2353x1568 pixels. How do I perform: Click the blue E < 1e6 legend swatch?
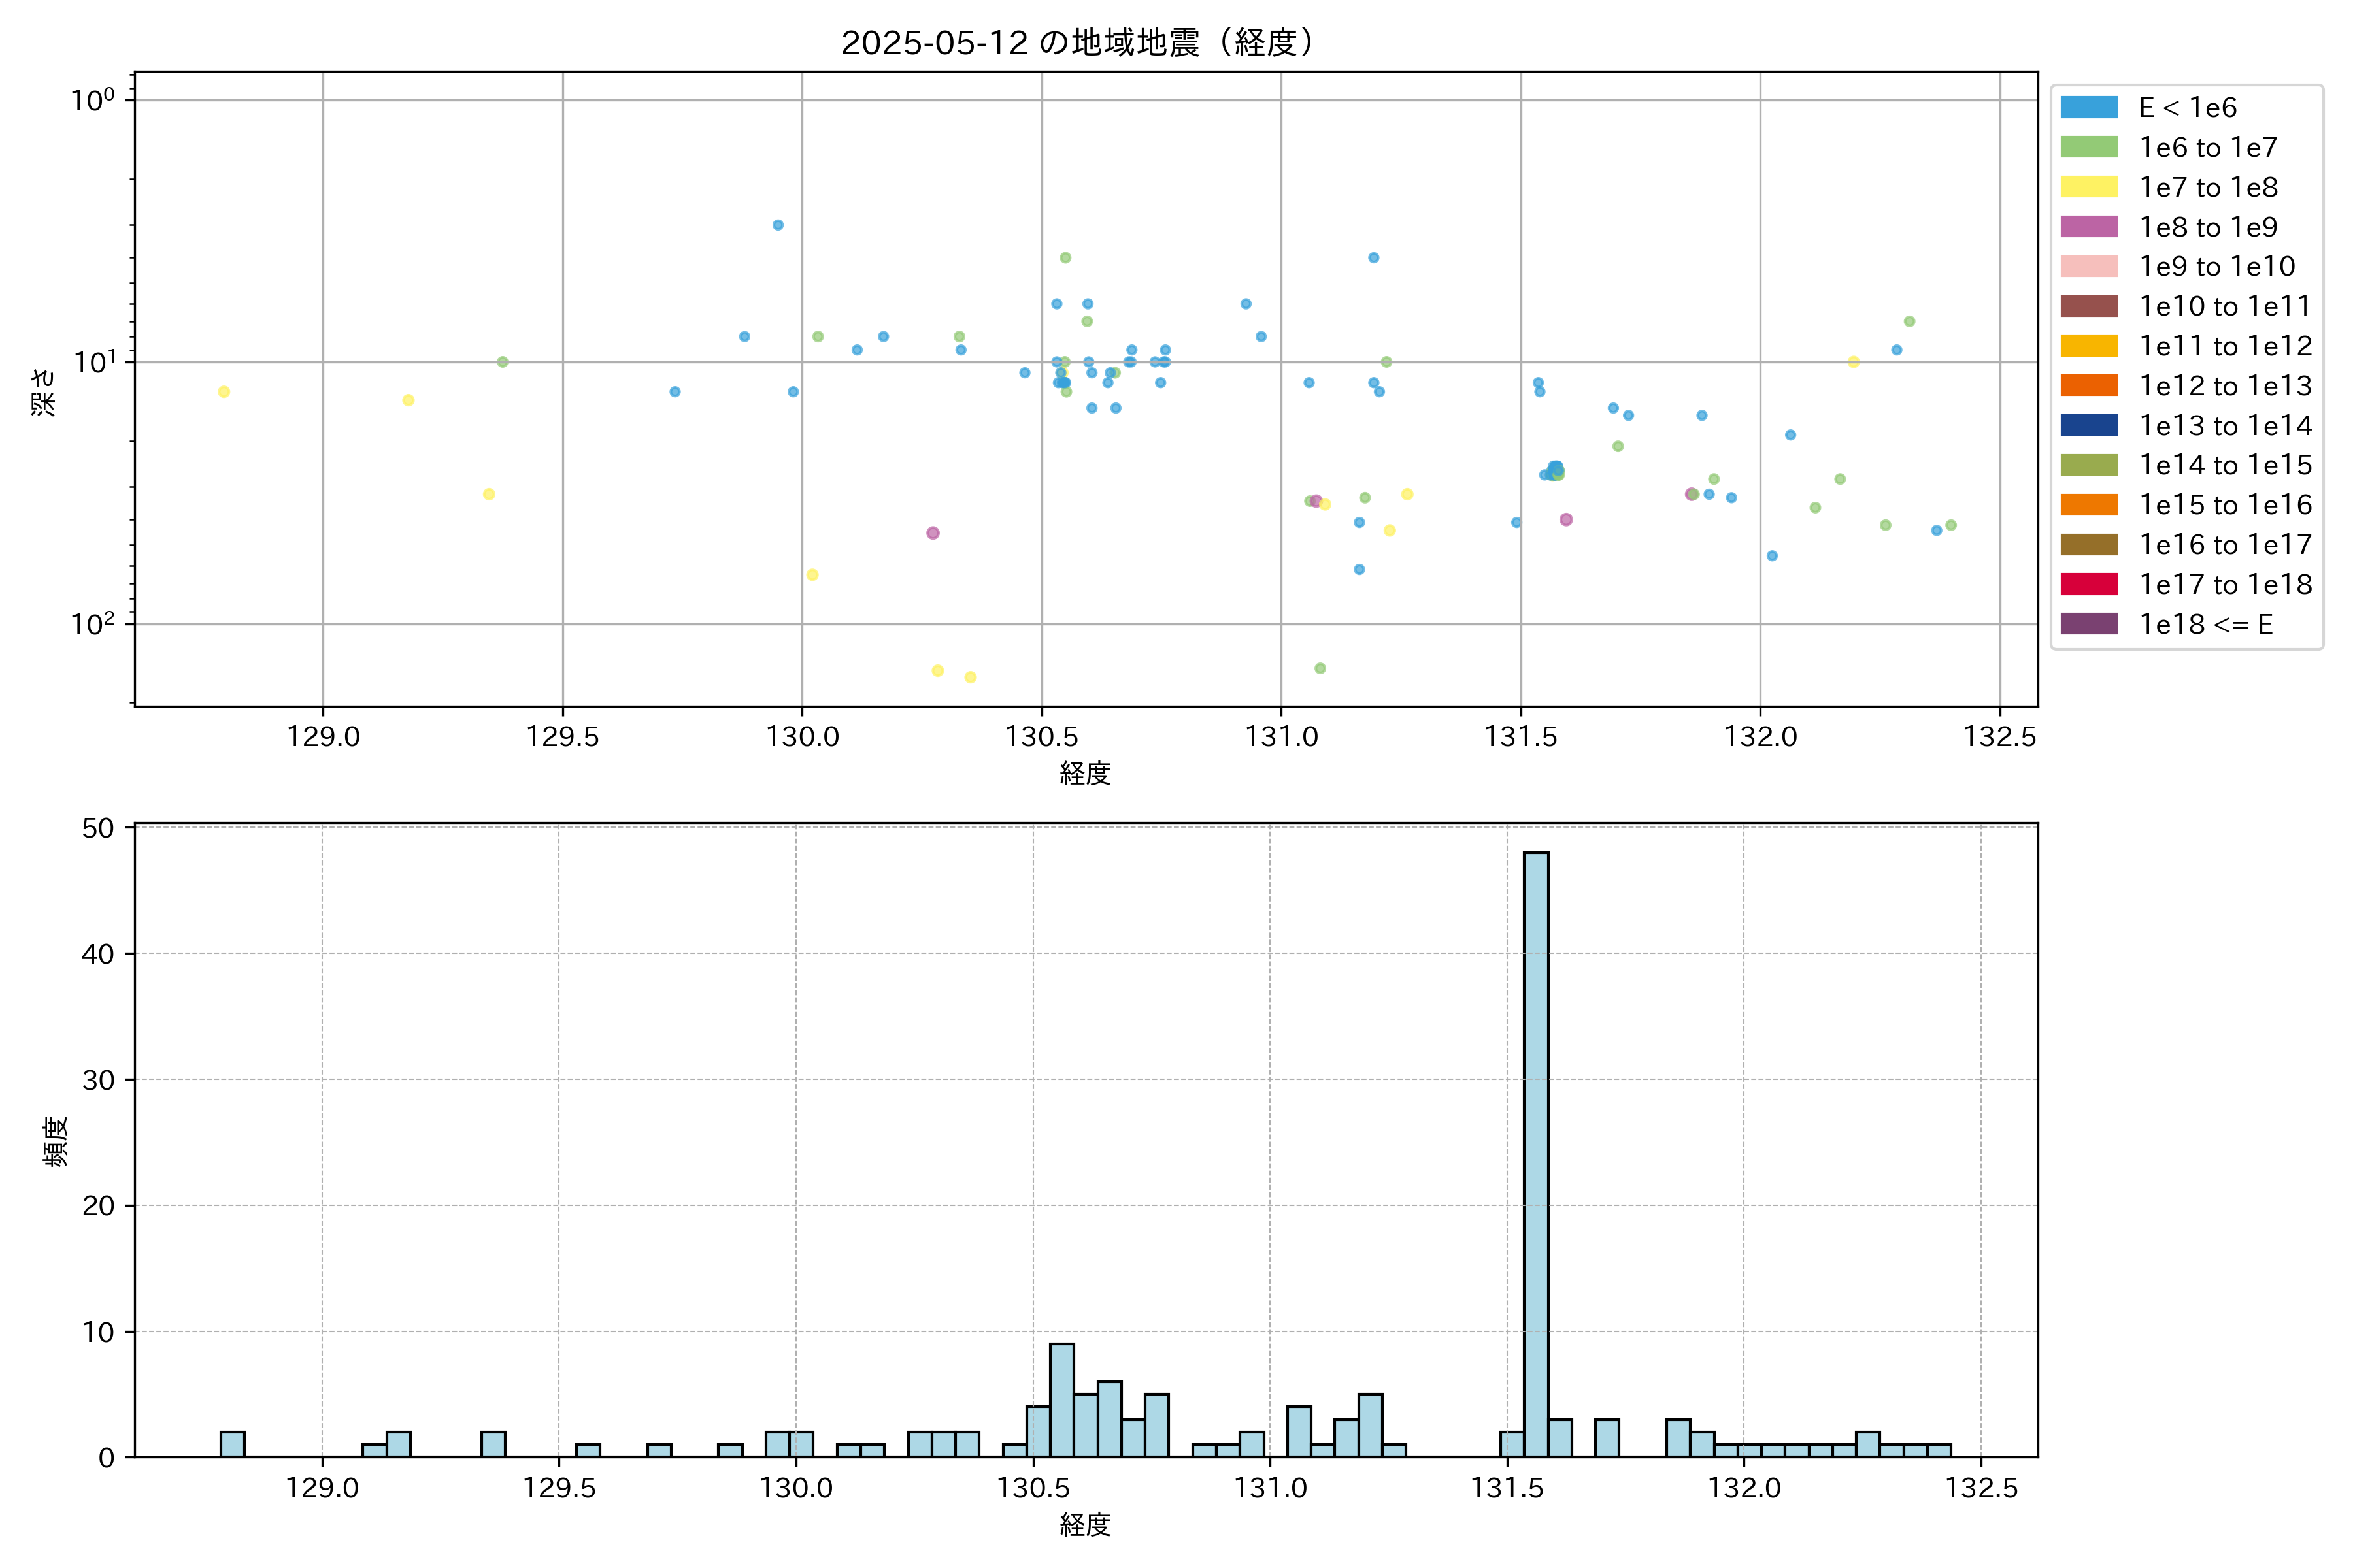tap(2088, 107)
